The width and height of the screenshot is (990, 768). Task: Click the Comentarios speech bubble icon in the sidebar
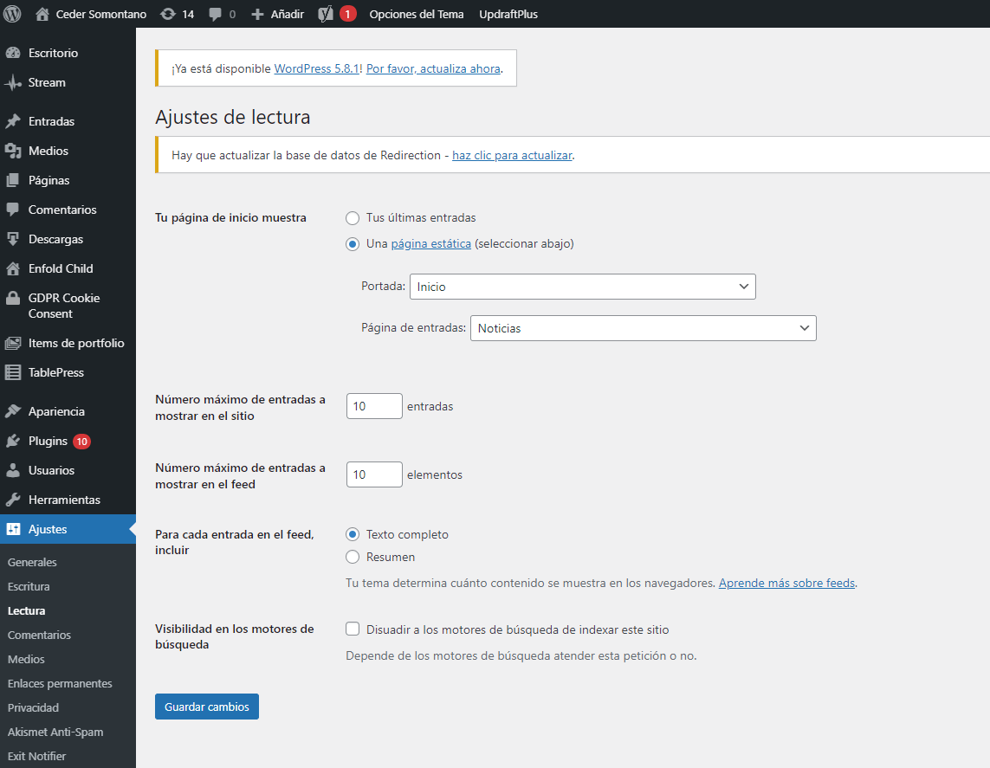pyautogui.click(x=13, y=210)
